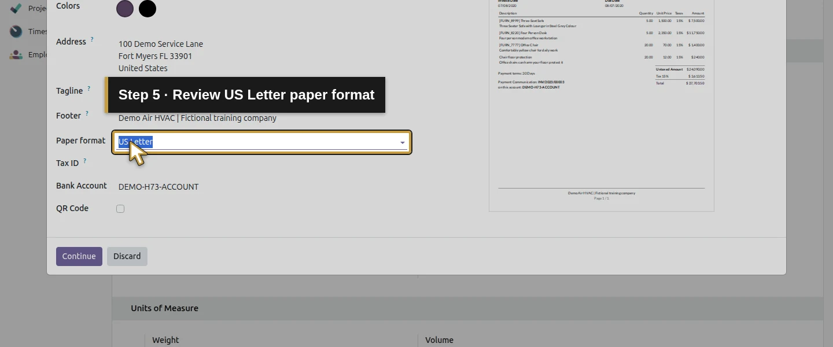This screenshot has width=833, height=347.
Task: Open the Paper format dropdown arrow
Action: click(403, 142)
